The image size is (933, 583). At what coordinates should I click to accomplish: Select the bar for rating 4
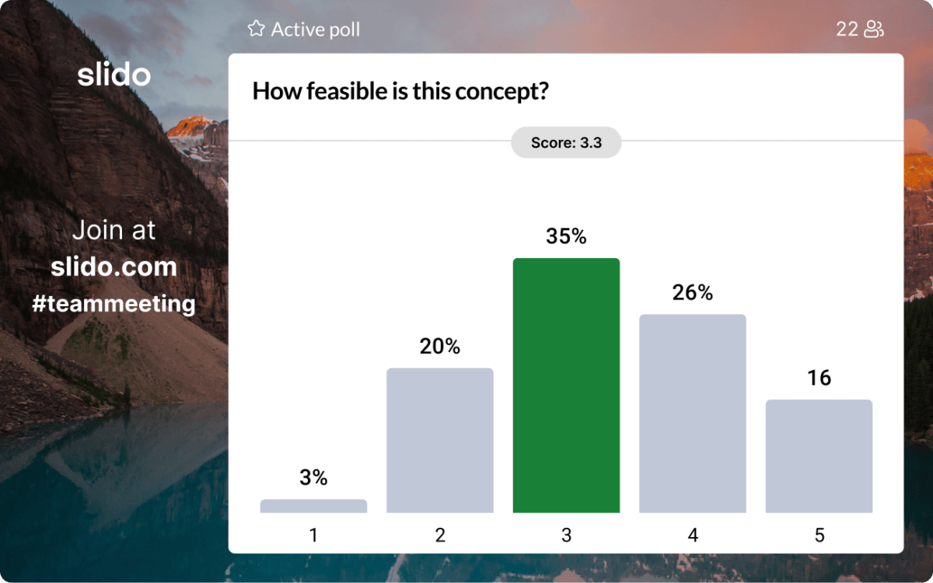click(x=693, y=413)
